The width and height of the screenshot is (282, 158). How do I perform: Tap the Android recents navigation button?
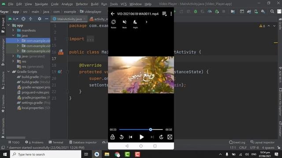point(155,146)
